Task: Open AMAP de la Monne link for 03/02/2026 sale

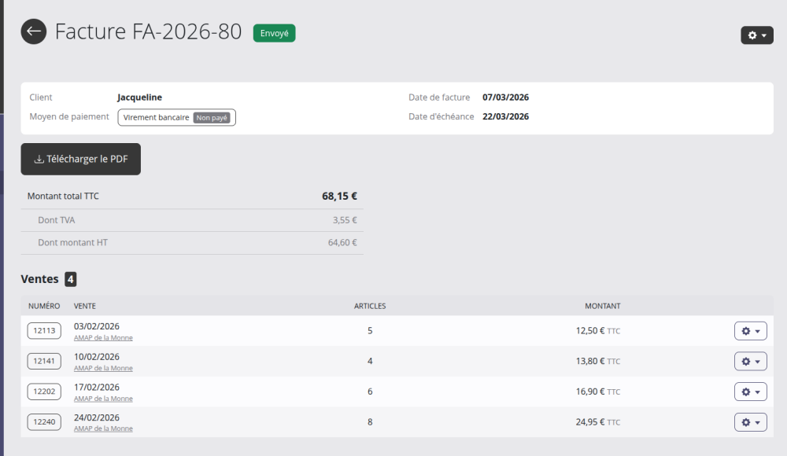Action: coord(103,338)
